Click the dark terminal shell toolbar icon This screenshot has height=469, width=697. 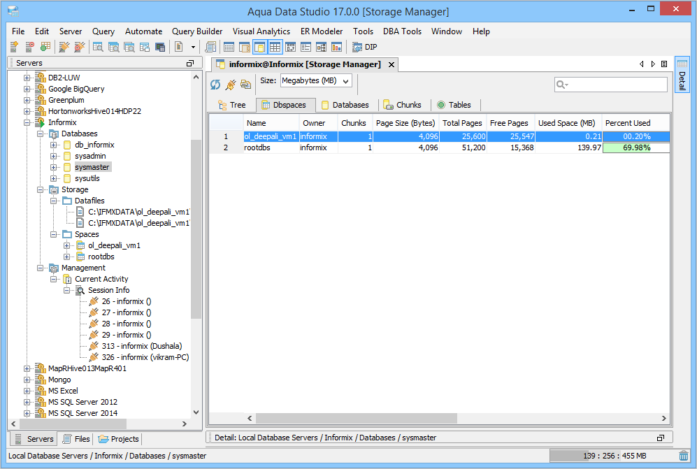160,47
